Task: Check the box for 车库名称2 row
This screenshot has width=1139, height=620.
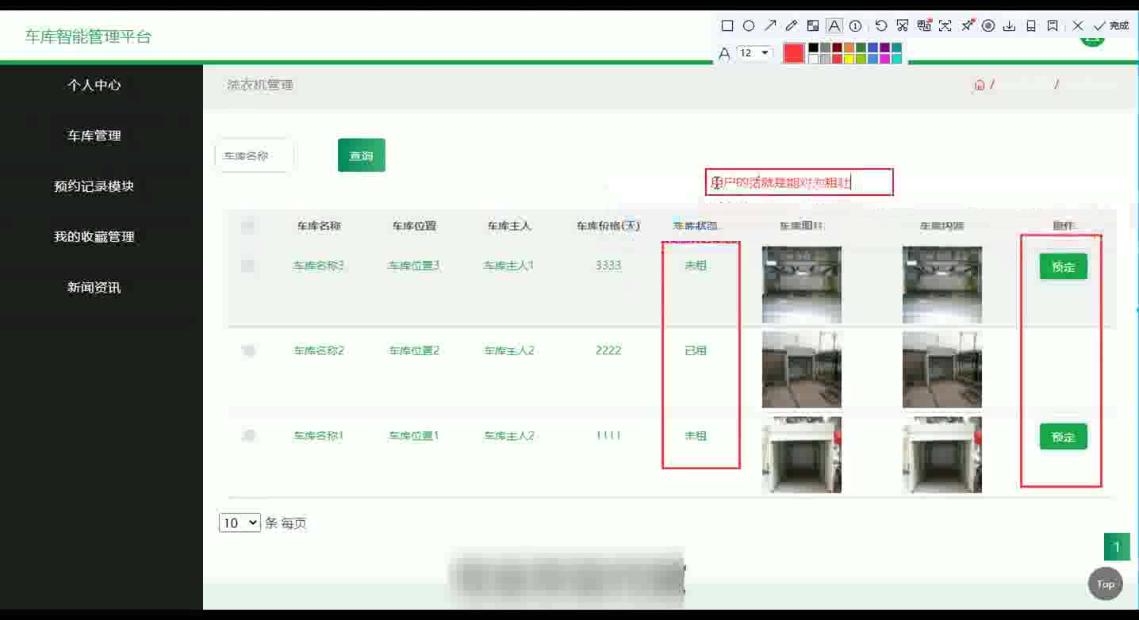Action: [x=248, y=350]
